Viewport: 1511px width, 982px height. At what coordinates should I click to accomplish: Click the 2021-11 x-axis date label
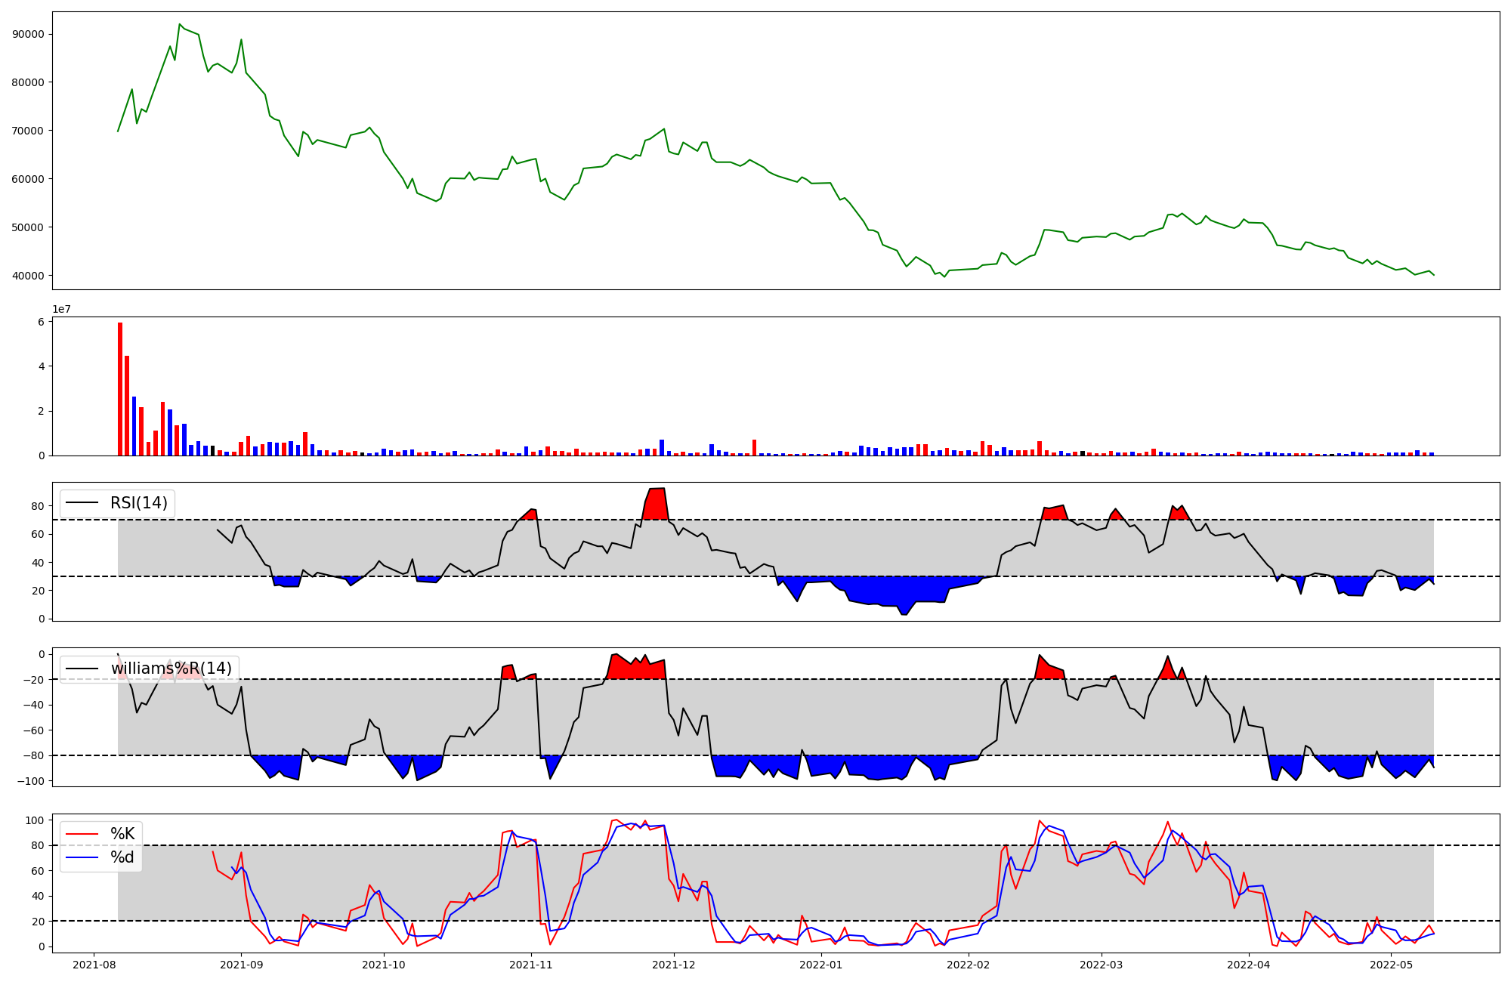531,965
